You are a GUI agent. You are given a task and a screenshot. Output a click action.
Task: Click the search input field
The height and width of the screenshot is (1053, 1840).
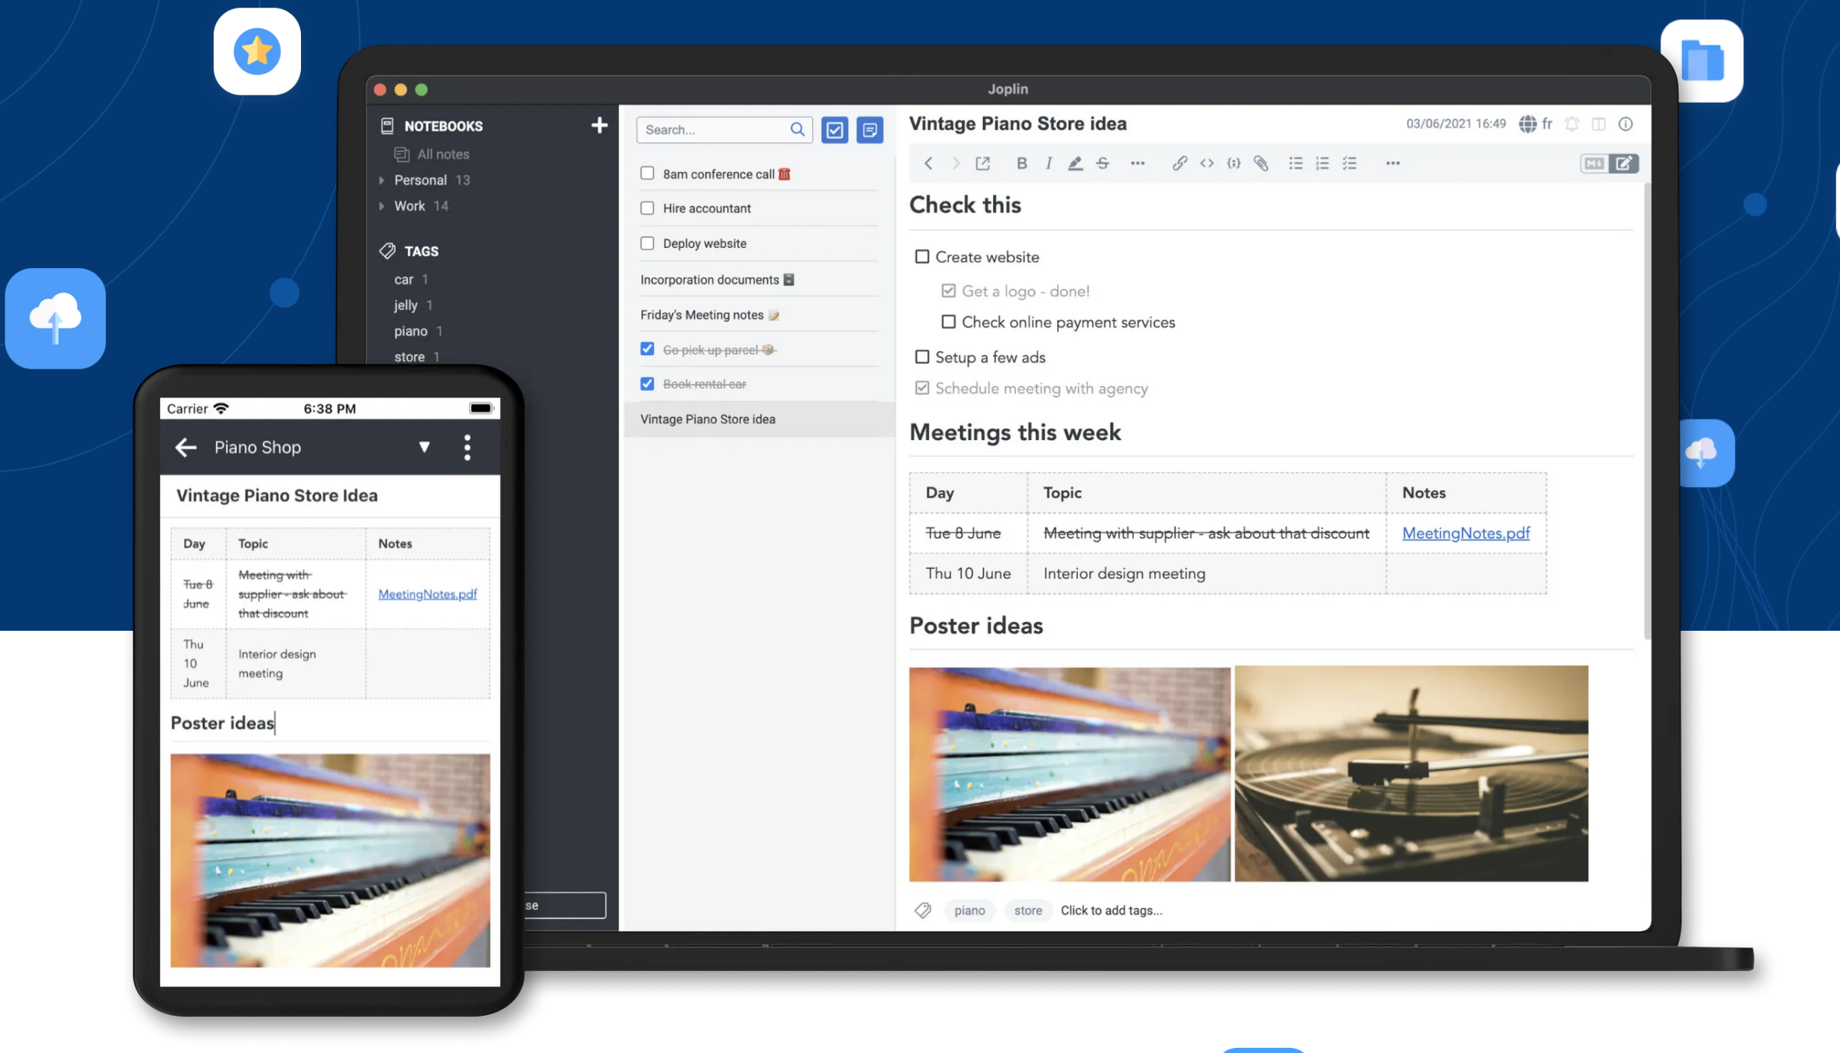point(720,127)
